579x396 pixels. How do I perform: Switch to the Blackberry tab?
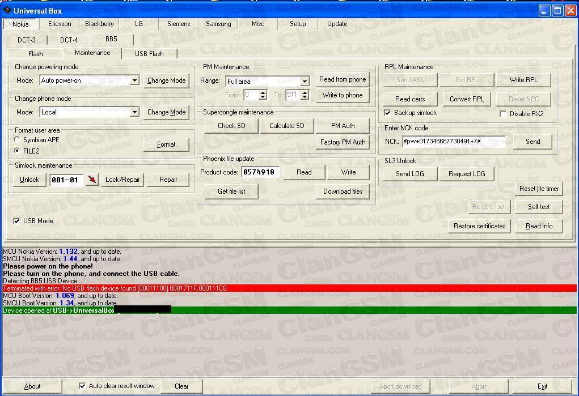click(99, 24)
